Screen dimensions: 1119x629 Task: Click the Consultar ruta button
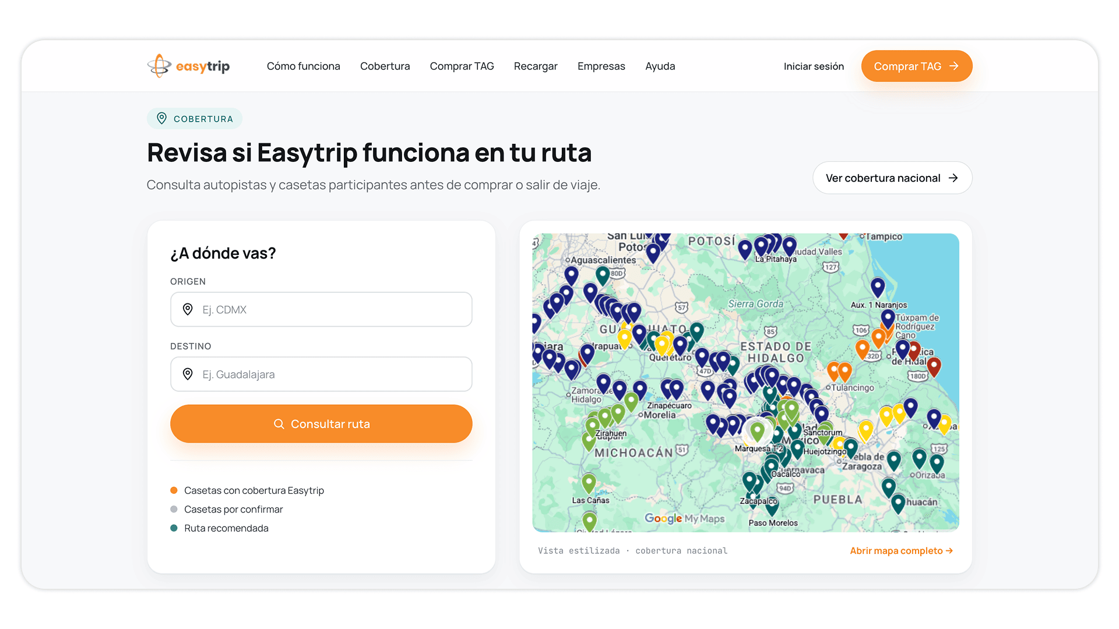pyautogui.click(x=321, y=424)
